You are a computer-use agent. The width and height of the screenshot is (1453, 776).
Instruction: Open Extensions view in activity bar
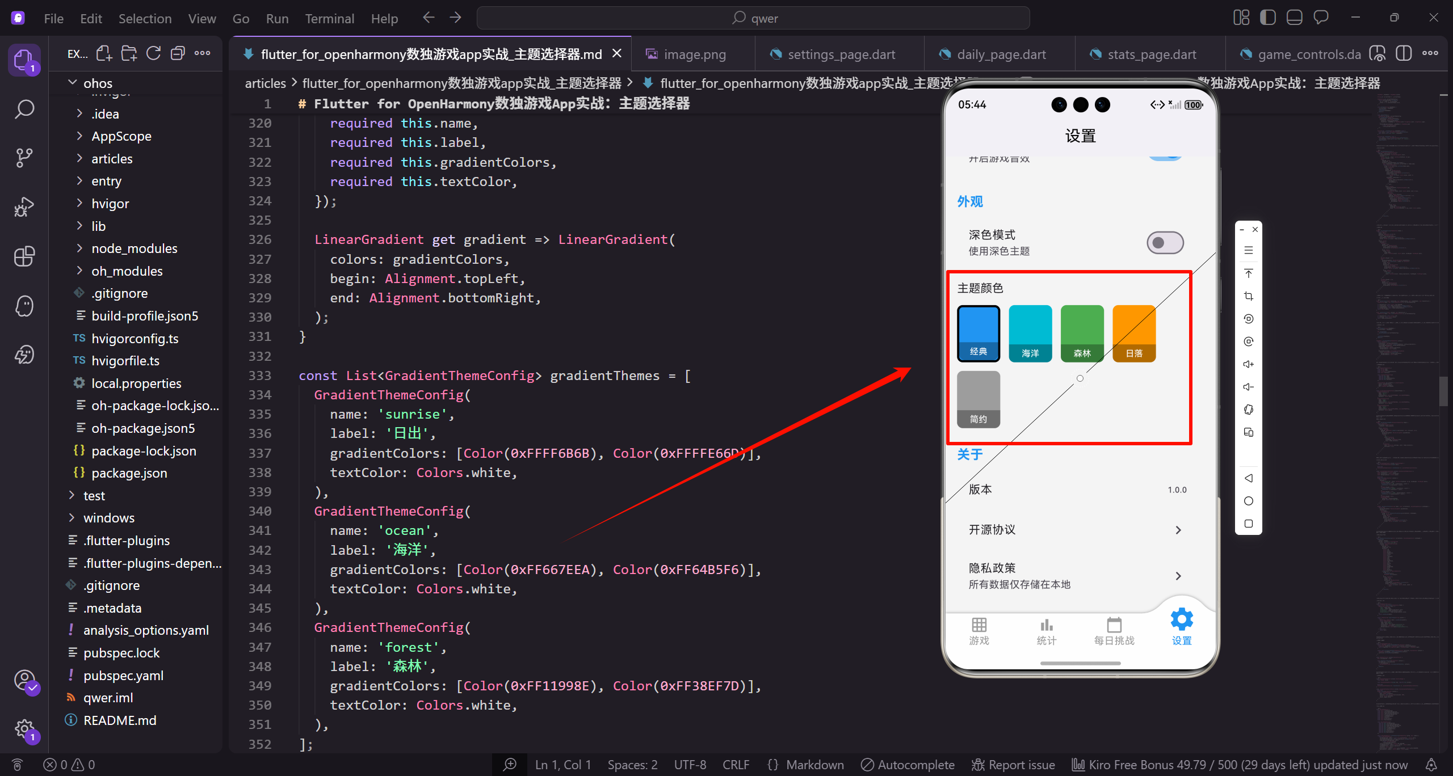pyautogui.click(x=24, y=256)
